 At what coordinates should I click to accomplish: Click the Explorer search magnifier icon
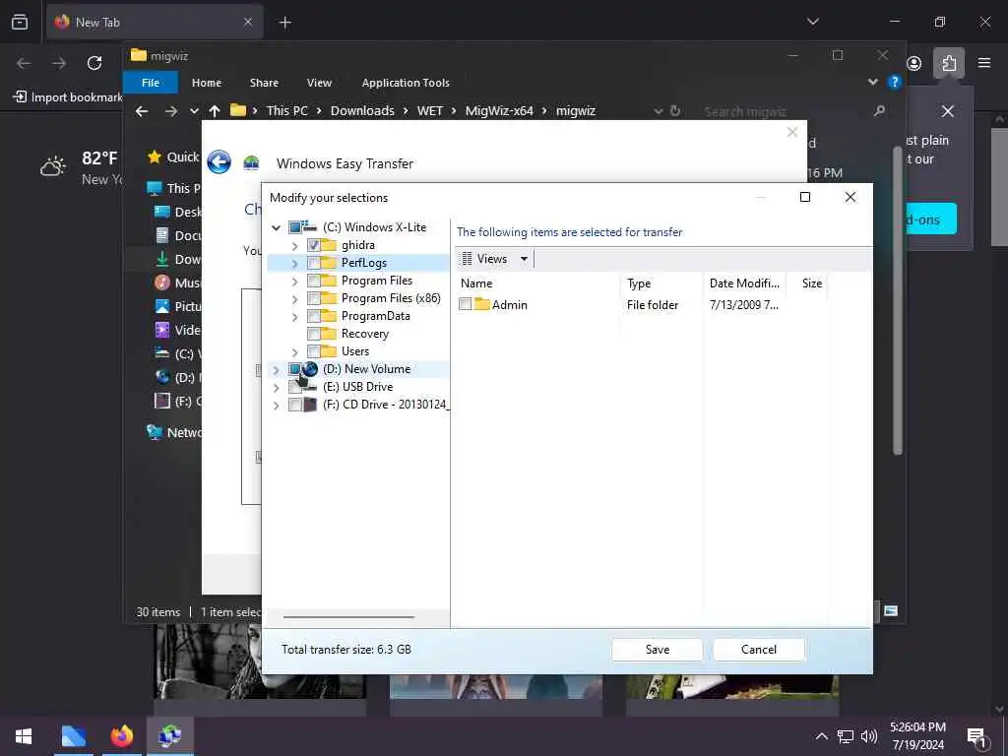click(x=879, y=110)
